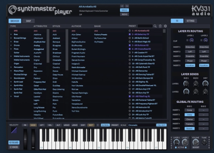This screenshot has width=214, height=153.
Task: Unfavorite the star for 2 - AR Ballad Arp TP
Action: click(x=130, y=34)
